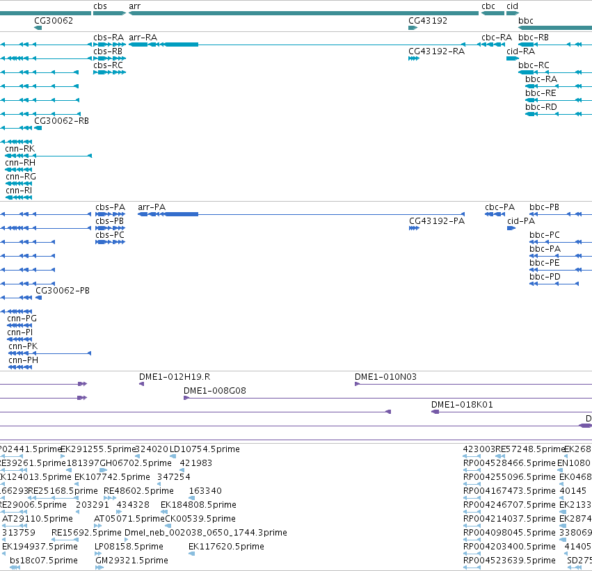Select the CG43192-PA protein feature
The width and height of the screenshot is (592, 571).
pyautogui.click(x=414, y=228)
